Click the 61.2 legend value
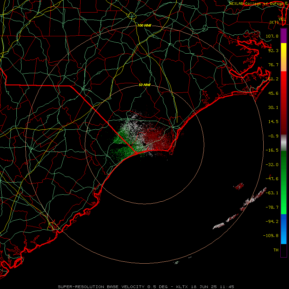Viewport: 289px width, 289px height. [273, 79]
